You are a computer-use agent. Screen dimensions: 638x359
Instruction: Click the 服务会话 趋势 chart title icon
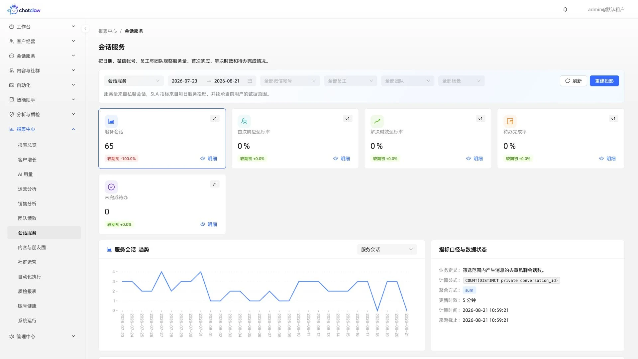(109, 250)
